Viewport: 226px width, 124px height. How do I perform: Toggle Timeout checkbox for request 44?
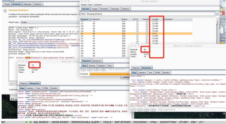tap(147, 41)
